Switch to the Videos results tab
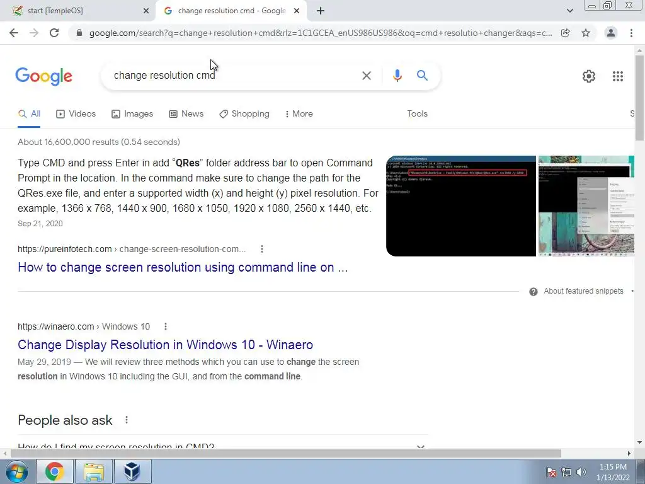The image size is (645, 484). (x=76, y=114)
